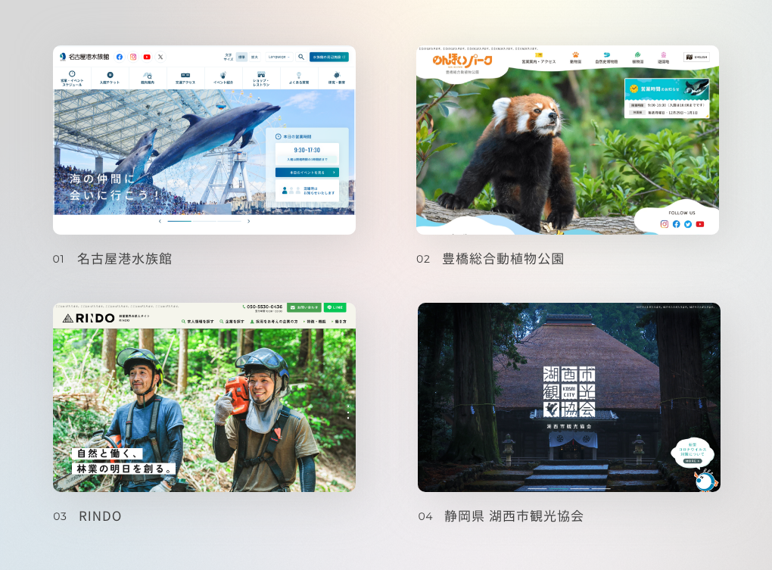Screen dimensions: 772x570
Task: Select the 拡大 font size option
Action: click(254, 57)
